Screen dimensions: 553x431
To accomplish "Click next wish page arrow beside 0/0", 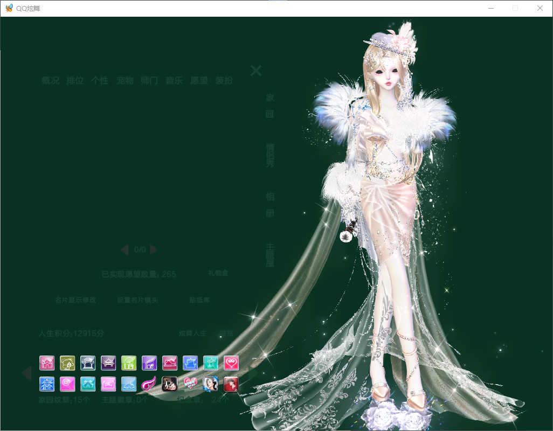I will [x=154, y=250].
